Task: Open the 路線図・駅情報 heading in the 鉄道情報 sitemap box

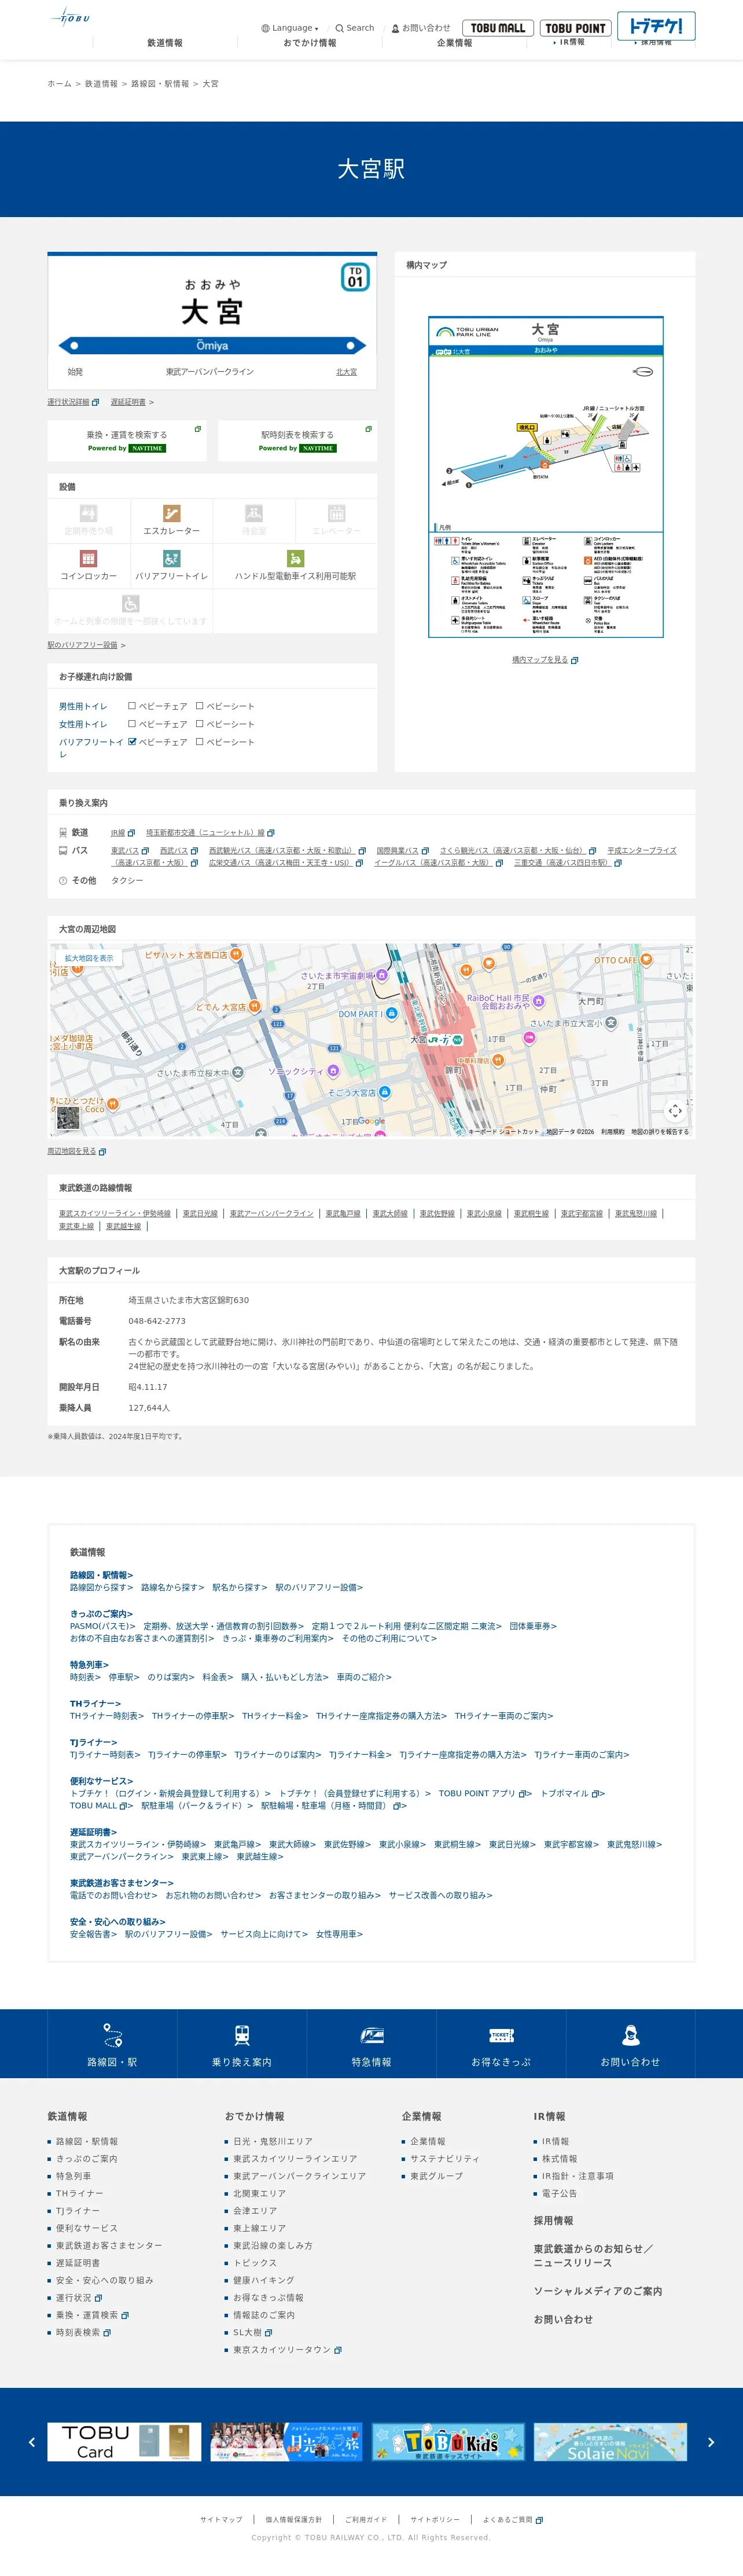Action: pos(101,1575)
